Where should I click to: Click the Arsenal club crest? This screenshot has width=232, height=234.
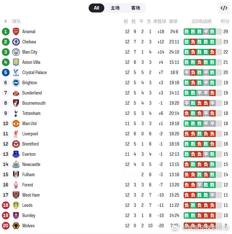16,32
